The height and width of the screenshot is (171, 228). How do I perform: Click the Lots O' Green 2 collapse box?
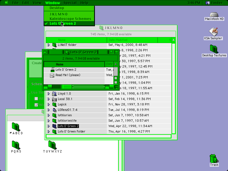[116, 52]
